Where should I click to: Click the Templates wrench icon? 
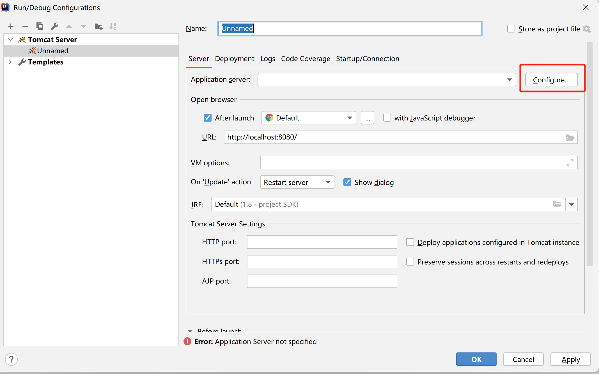[x=22, y=62]
